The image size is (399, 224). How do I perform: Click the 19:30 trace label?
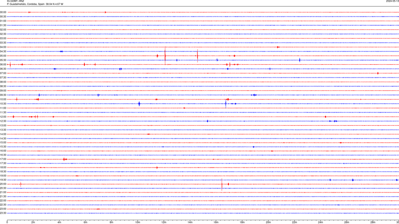pos(3,180)
